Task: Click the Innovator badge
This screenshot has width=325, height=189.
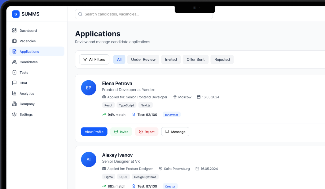Action: 172,115
